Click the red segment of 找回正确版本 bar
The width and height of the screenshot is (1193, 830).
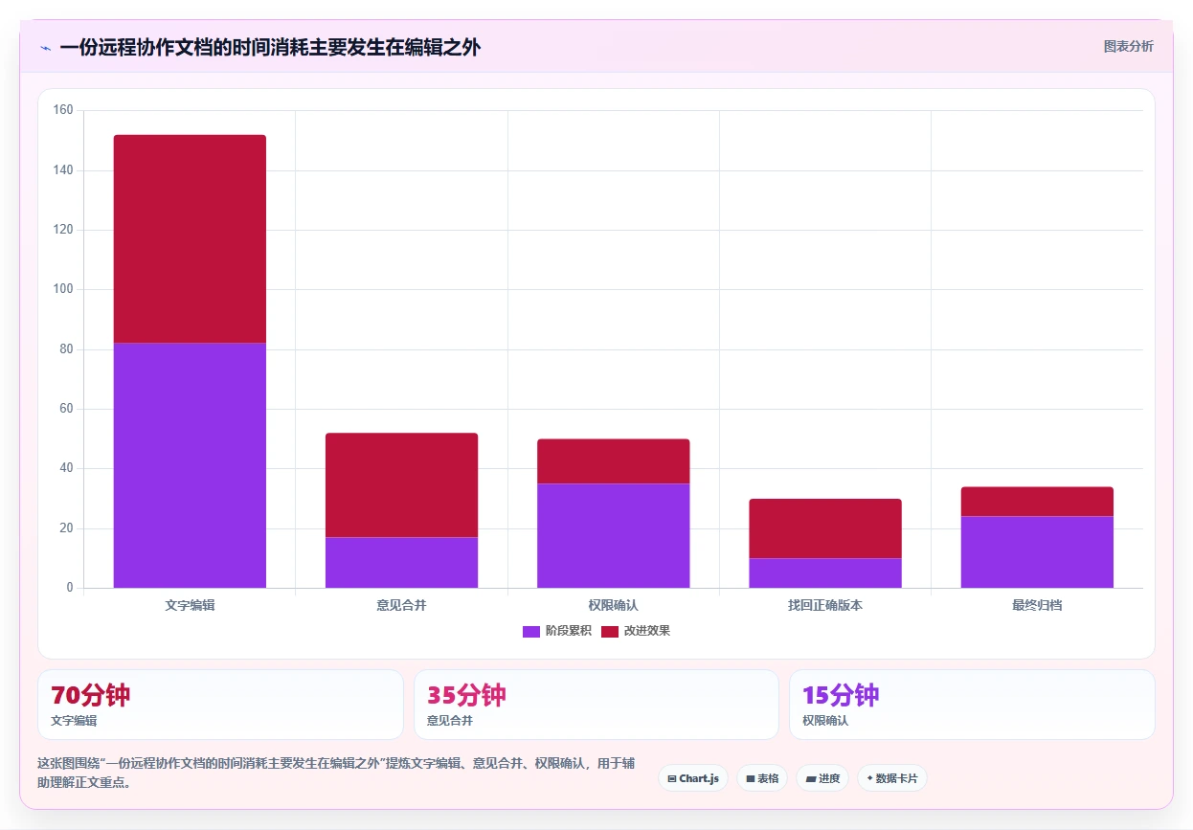tap(825, 528)
